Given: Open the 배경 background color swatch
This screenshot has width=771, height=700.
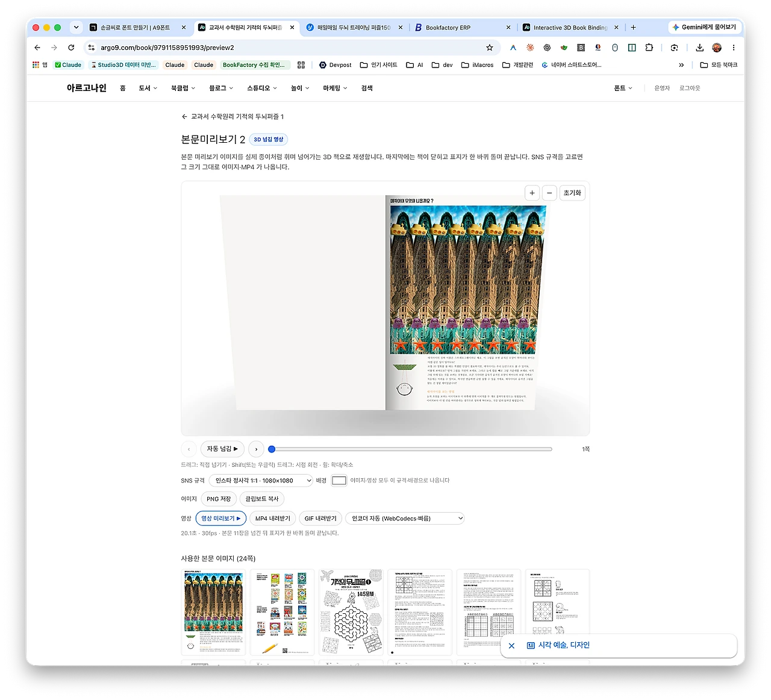Looking at the screenshot, I should [339, 480].
